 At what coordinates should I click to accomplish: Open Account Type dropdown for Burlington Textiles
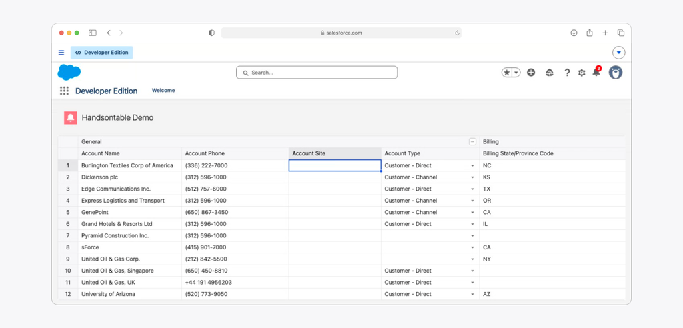click(x=472, y=166)
